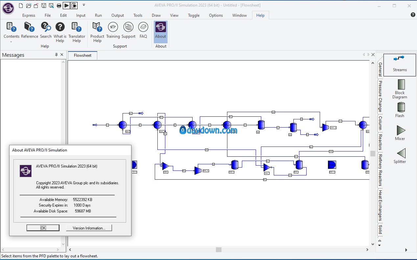
Task: Click the Close simulation icon in quick toolbar
Action: pos(36,5)
